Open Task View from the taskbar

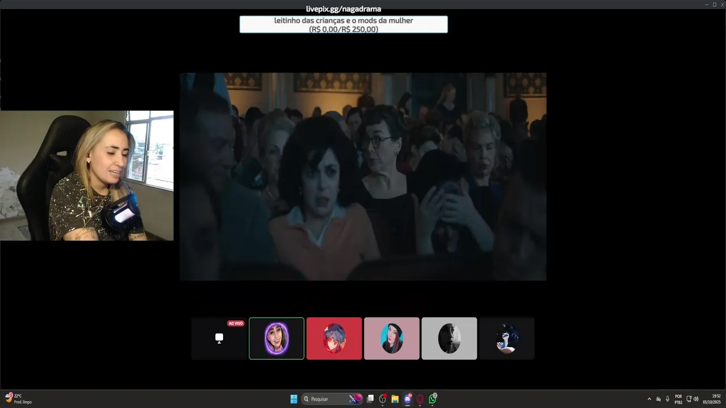(x=370, y=399)
